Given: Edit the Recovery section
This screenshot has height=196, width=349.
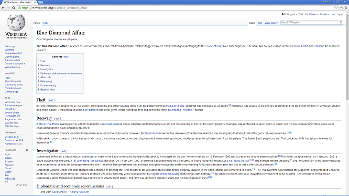Looking at the screenshot, I should coord(57,119).
